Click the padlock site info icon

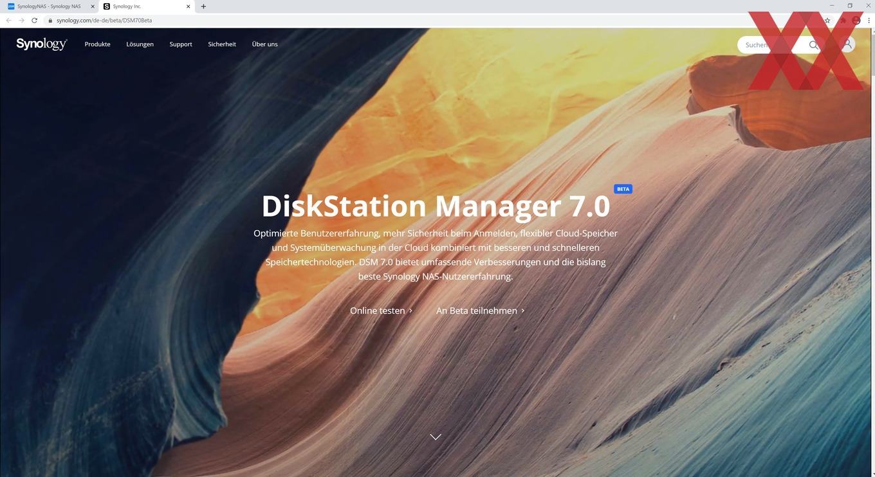tap(50, 21)
